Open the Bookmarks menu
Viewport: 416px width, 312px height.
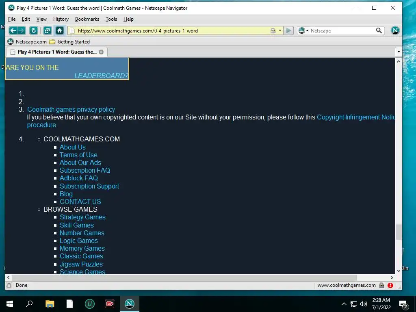pyautogui.click(x=87, y=19)
